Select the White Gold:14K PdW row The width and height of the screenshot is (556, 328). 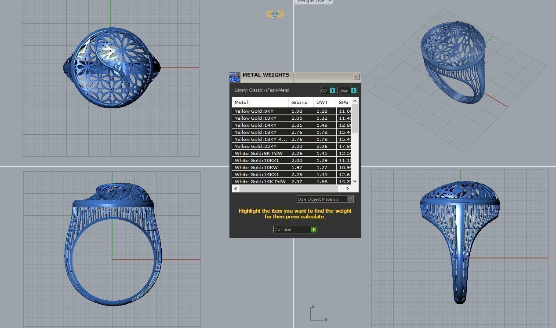(292, 181)
